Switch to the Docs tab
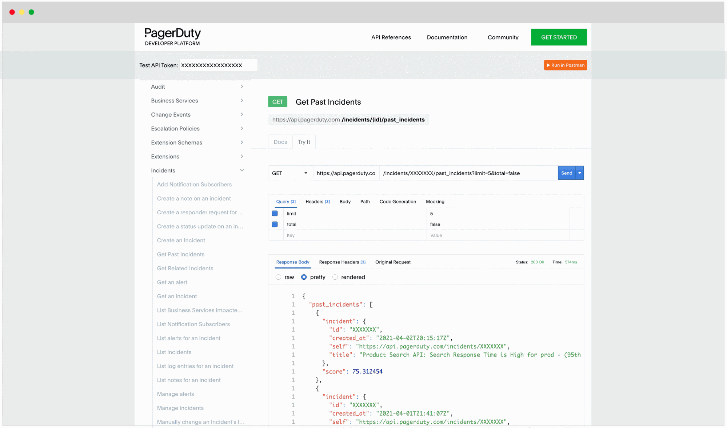This screenshot has width=727, height=428. pos(280,142)
